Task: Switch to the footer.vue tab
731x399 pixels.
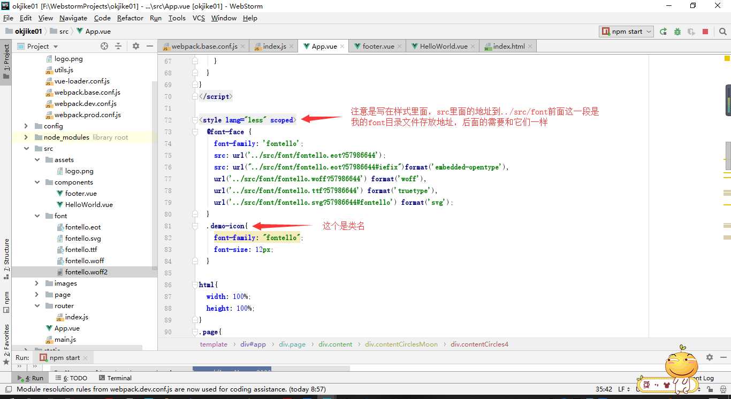Action: (378, 47)
